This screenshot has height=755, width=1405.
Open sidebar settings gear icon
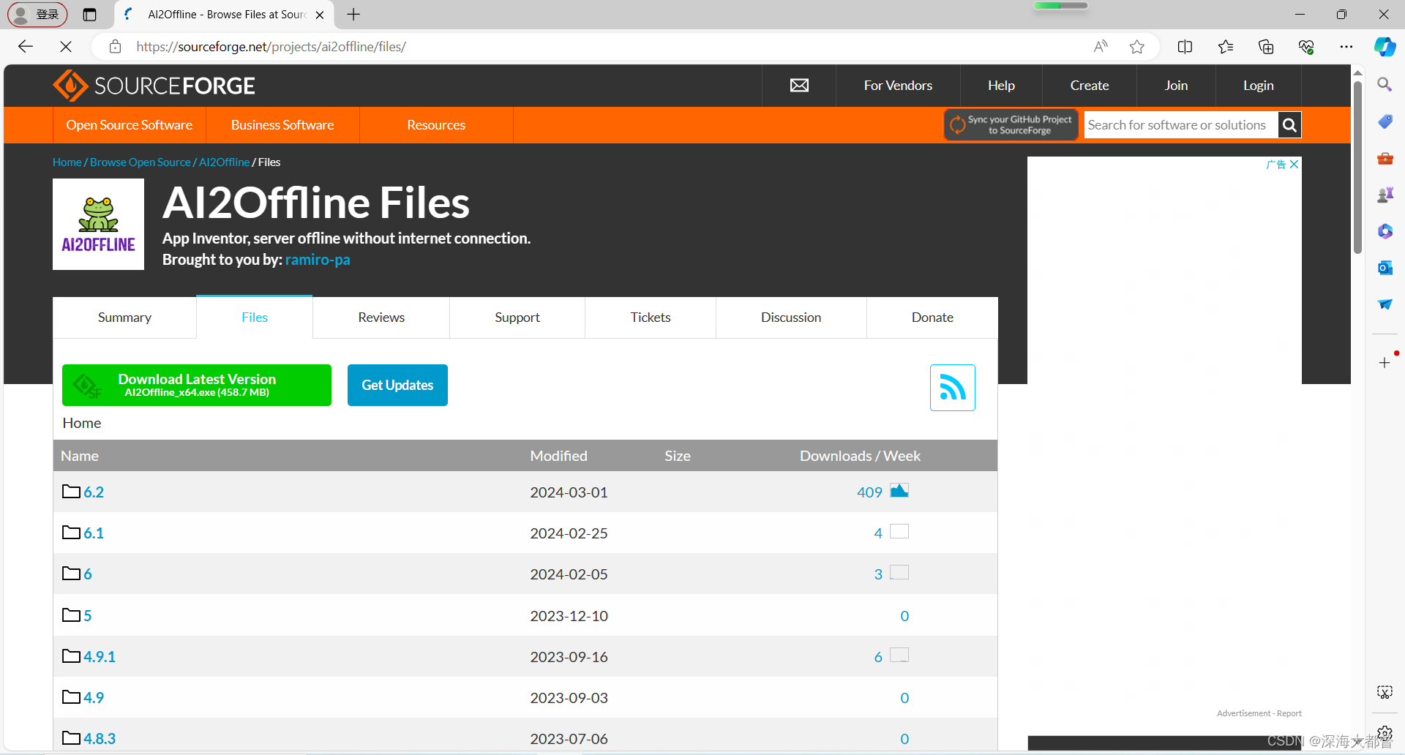coord(1385,733)
